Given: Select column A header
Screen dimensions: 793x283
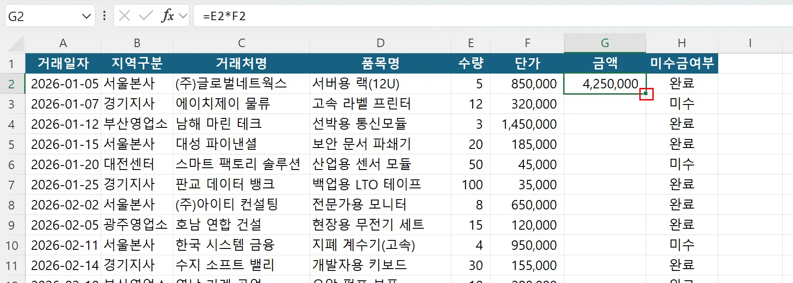Looking at the screenshot, I should coord(63,43).
